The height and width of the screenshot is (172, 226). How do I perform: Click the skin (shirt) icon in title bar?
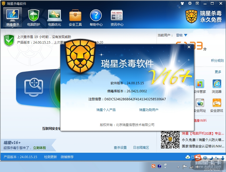(x=182, y=3)
